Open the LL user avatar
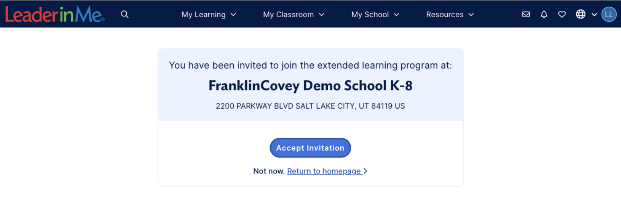Image resolution: width=621 pixels, height=202 pixels. (x=609, y=14)
